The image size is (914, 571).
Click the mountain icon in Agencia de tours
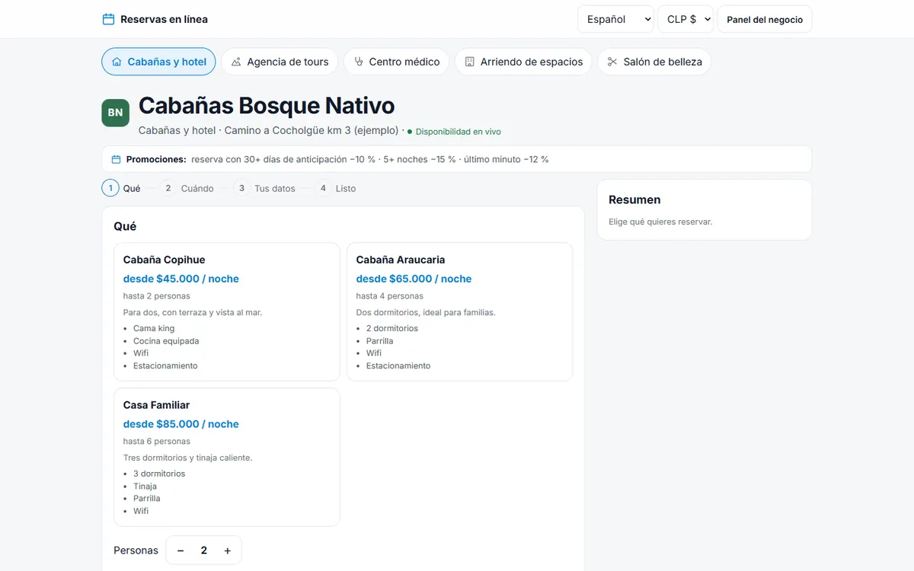click(236, 62)
